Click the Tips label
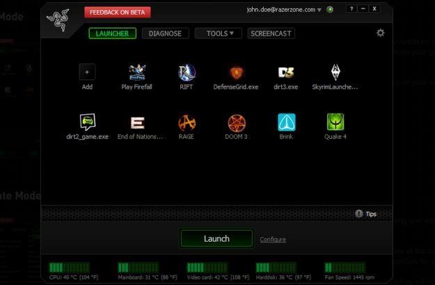 click(x=371, y=214)
